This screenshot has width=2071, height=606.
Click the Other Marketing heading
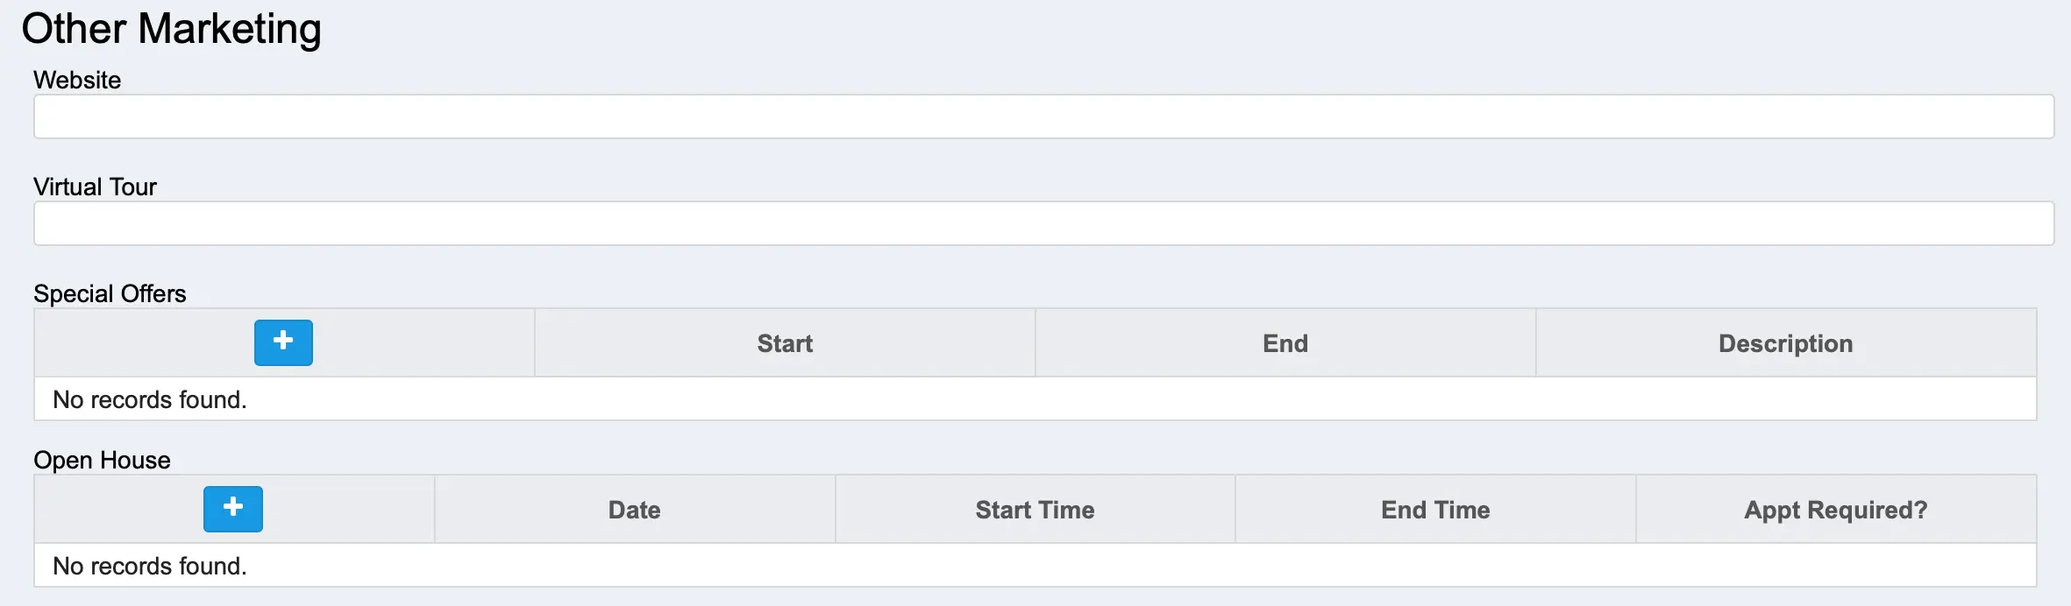pyautogui.click(x=172, y=29)
